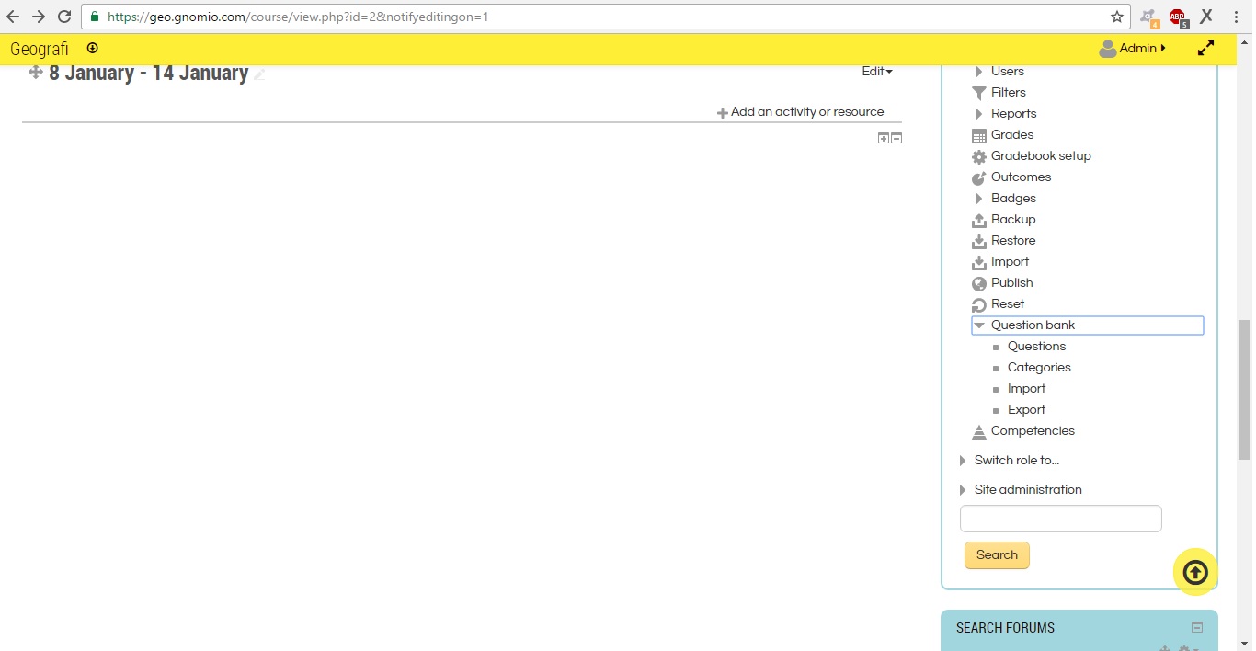The image size is (1256, 651).
Task: Open Export under Question bank
Action: tap(1026, 410)
